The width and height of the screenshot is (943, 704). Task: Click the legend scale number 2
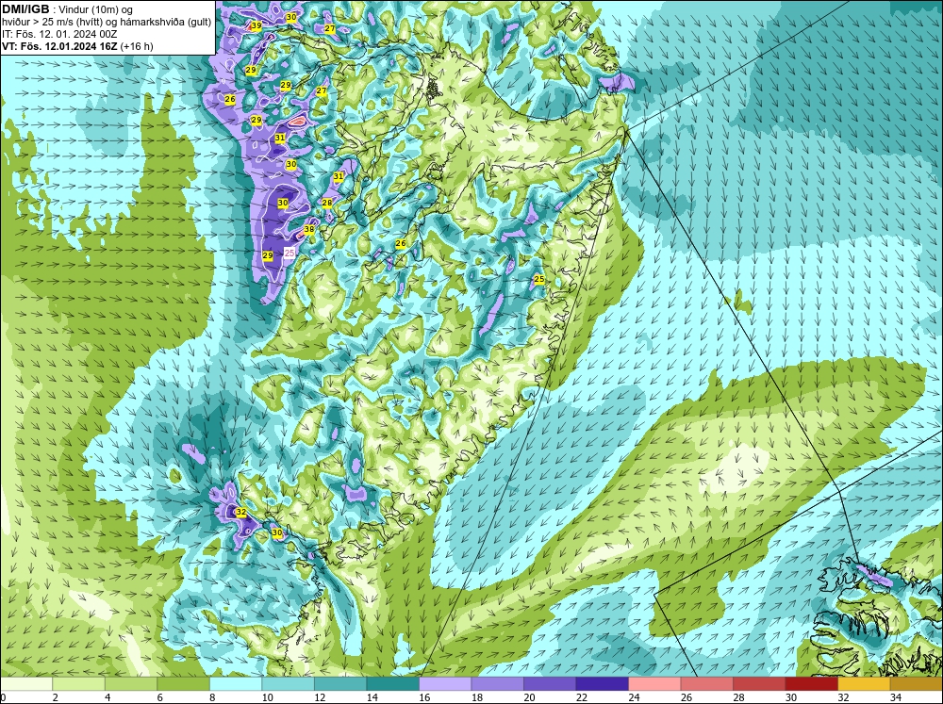[55, 697]
